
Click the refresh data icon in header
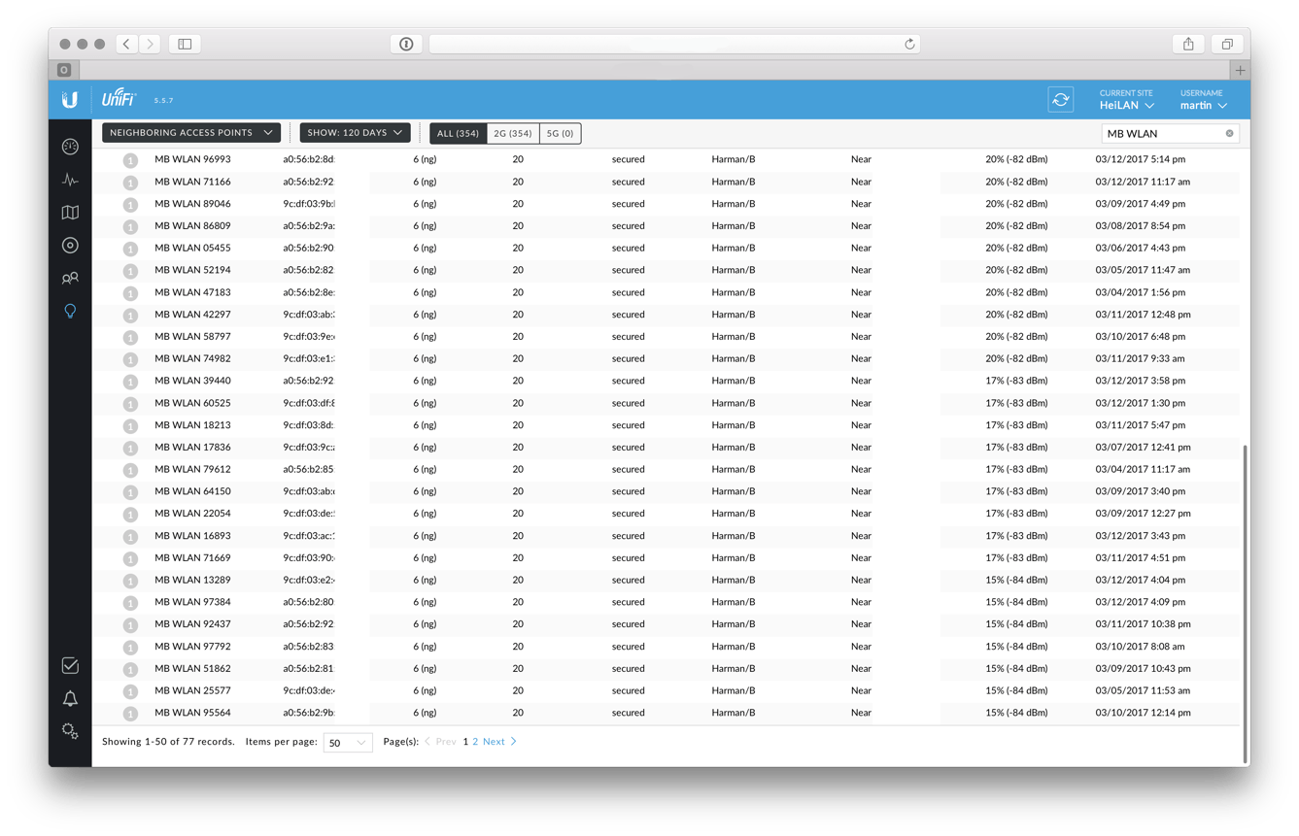[1060, 100]
